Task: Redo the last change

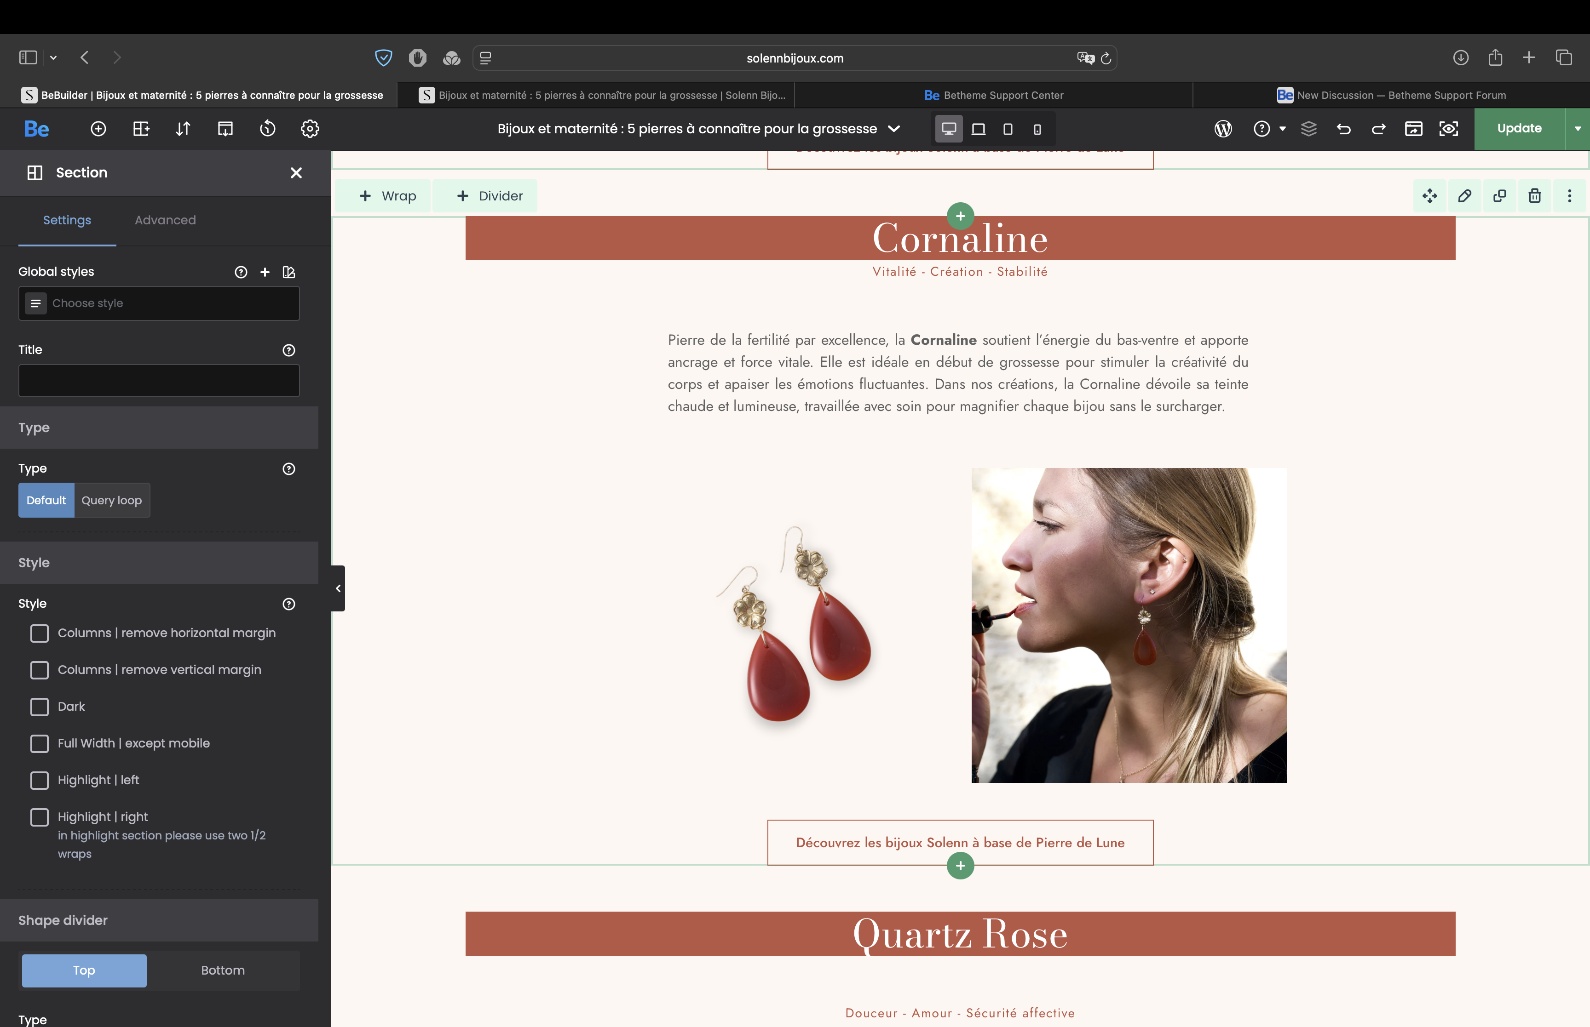Action: click(x=1378, y=129)
